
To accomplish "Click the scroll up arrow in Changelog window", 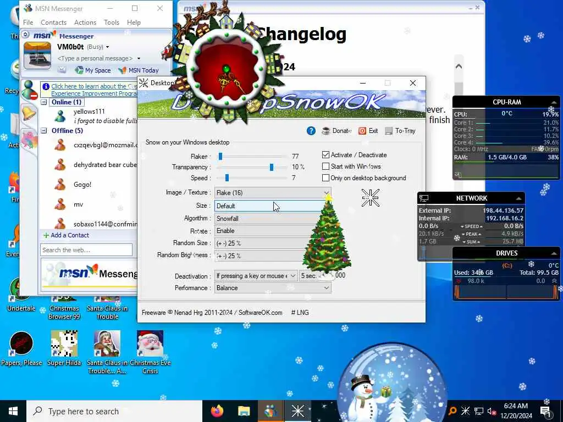I will click(x=459, y=66).
